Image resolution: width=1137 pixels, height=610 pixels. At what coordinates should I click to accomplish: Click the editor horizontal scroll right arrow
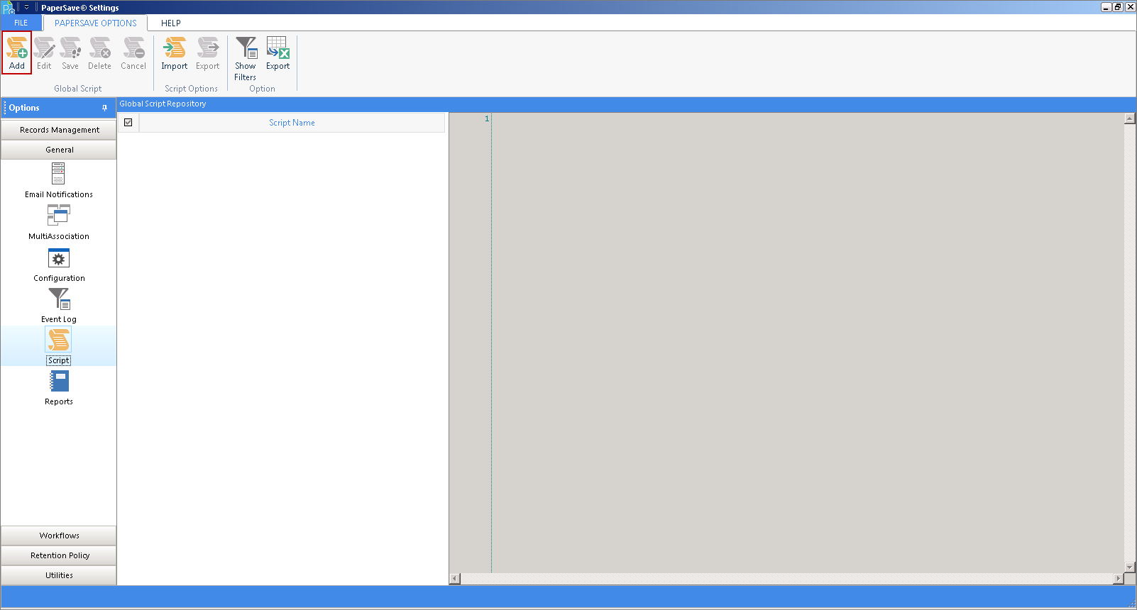pyautogui.click(x=1119, y=579)
